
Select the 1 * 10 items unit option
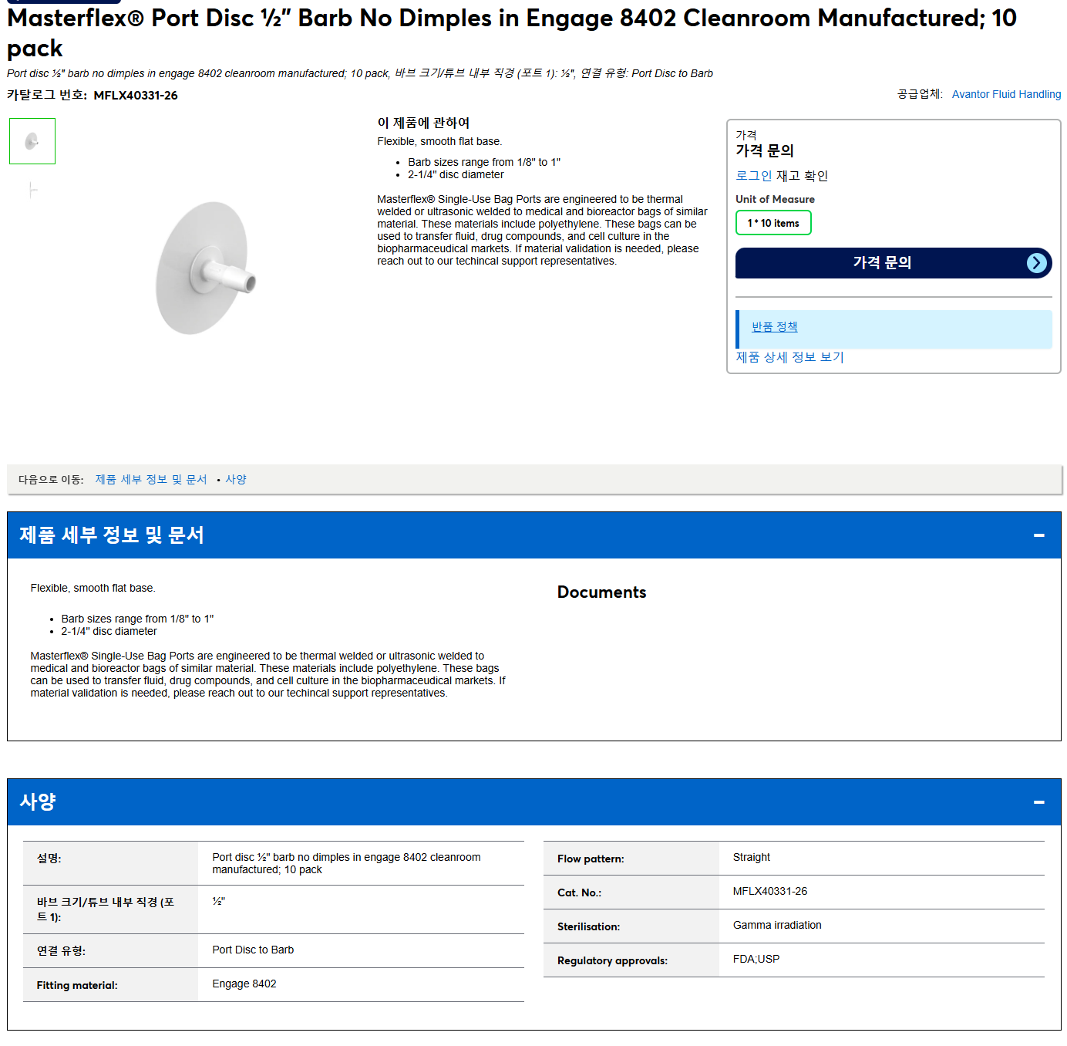(x=773, y=223)
